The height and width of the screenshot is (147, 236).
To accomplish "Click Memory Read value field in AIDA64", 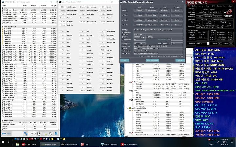I will coord(139,10).
